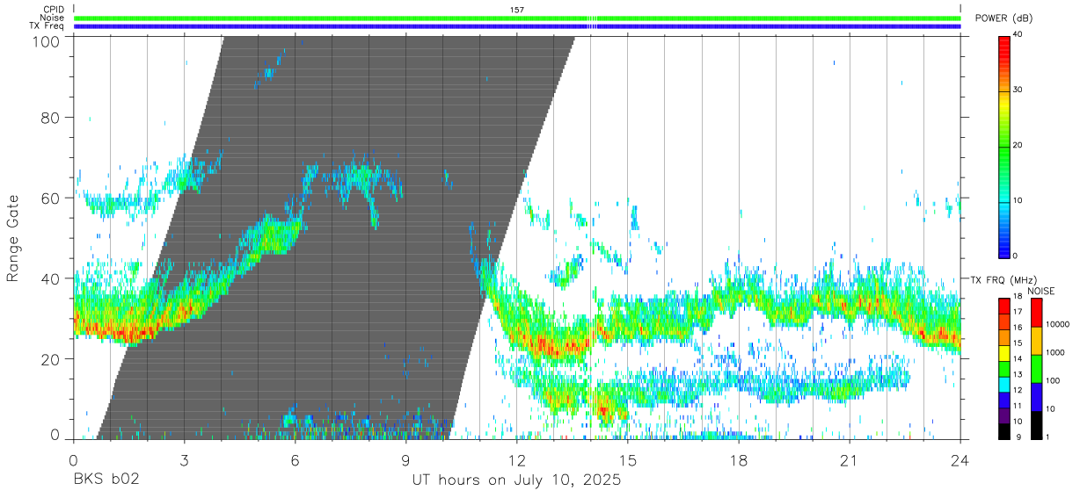Click the UT hours on July 10, 2025 title
Image resolution: width=1080 pixels, height=498 pixels.
[517, 480]
